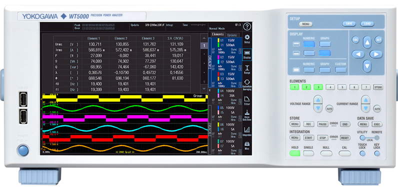Select the Display sidebar icon

247,54
